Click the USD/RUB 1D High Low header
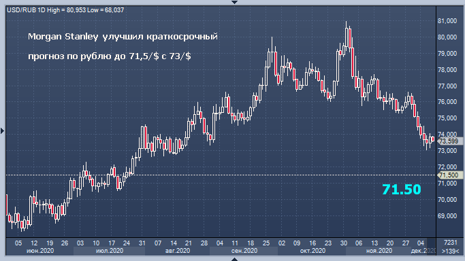Screen dimensions: 465x261 (x=65, y=10)
